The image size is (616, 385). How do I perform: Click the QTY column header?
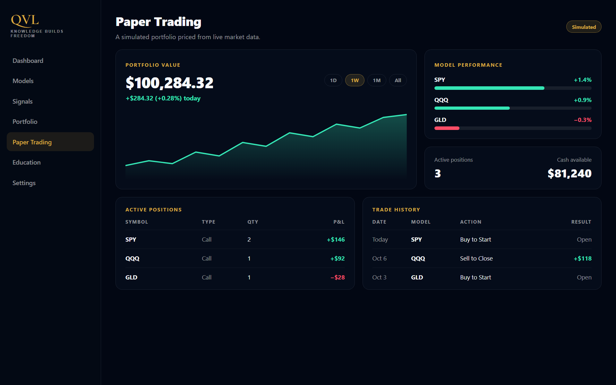253,222
